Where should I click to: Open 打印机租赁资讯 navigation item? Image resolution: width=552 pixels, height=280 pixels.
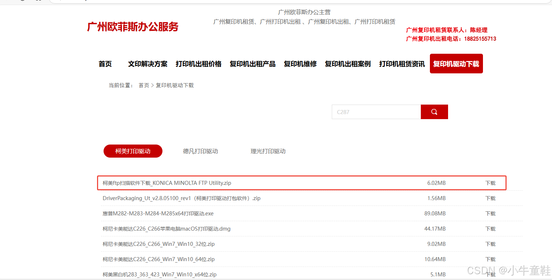[x=402, y=64]
